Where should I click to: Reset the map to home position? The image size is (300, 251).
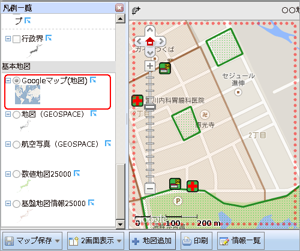tap(150, 41)
